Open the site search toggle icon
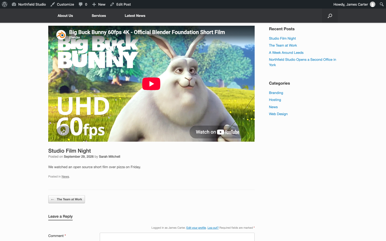 click(330, 16)
